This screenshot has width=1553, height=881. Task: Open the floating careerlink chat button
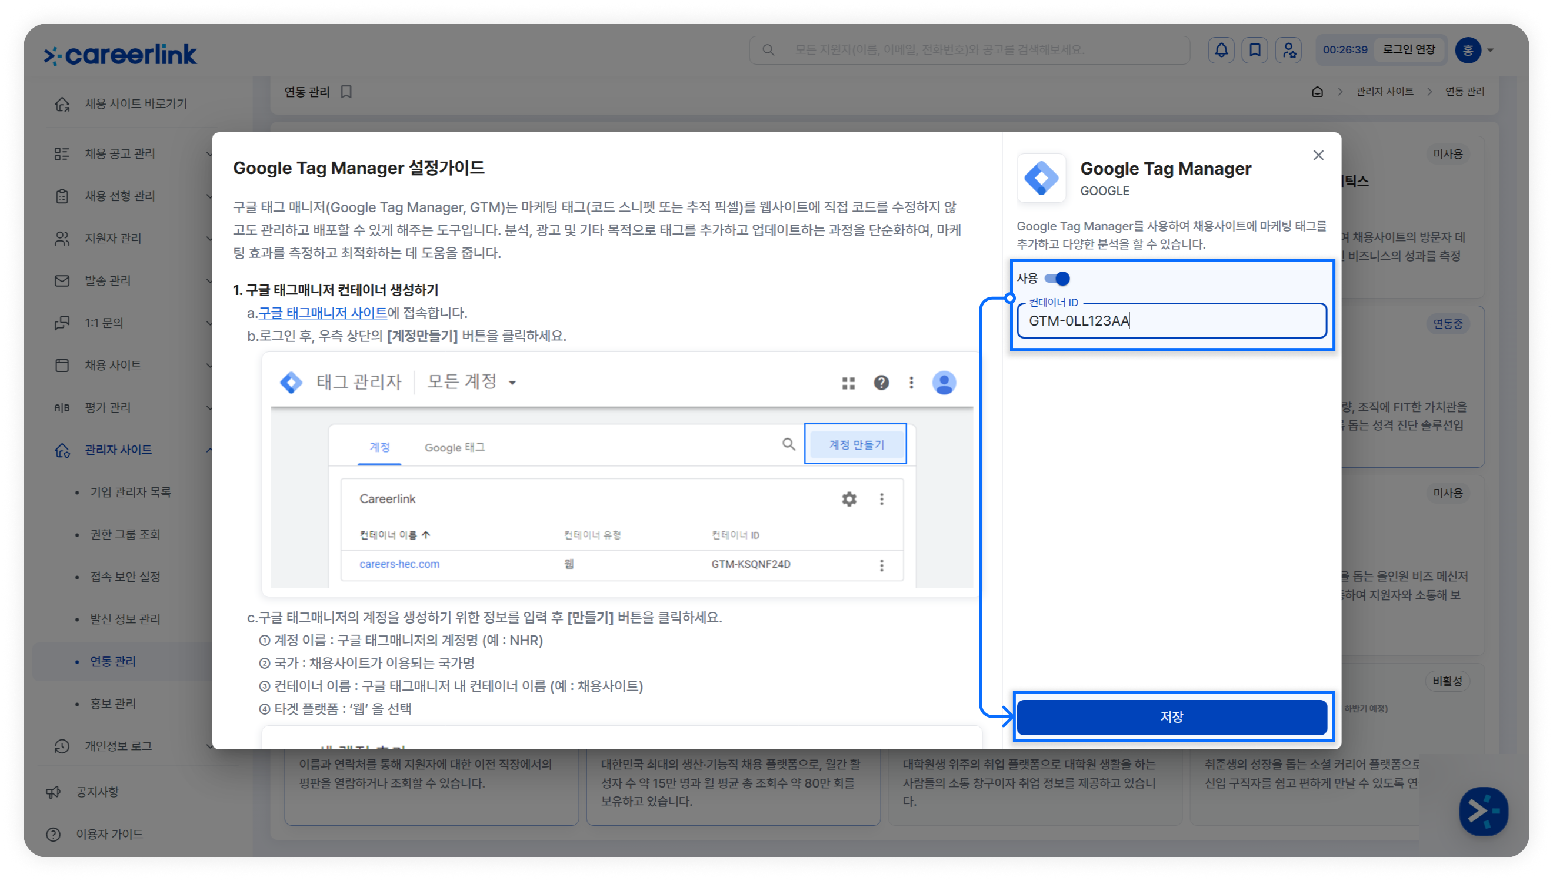pos(1483,812)
